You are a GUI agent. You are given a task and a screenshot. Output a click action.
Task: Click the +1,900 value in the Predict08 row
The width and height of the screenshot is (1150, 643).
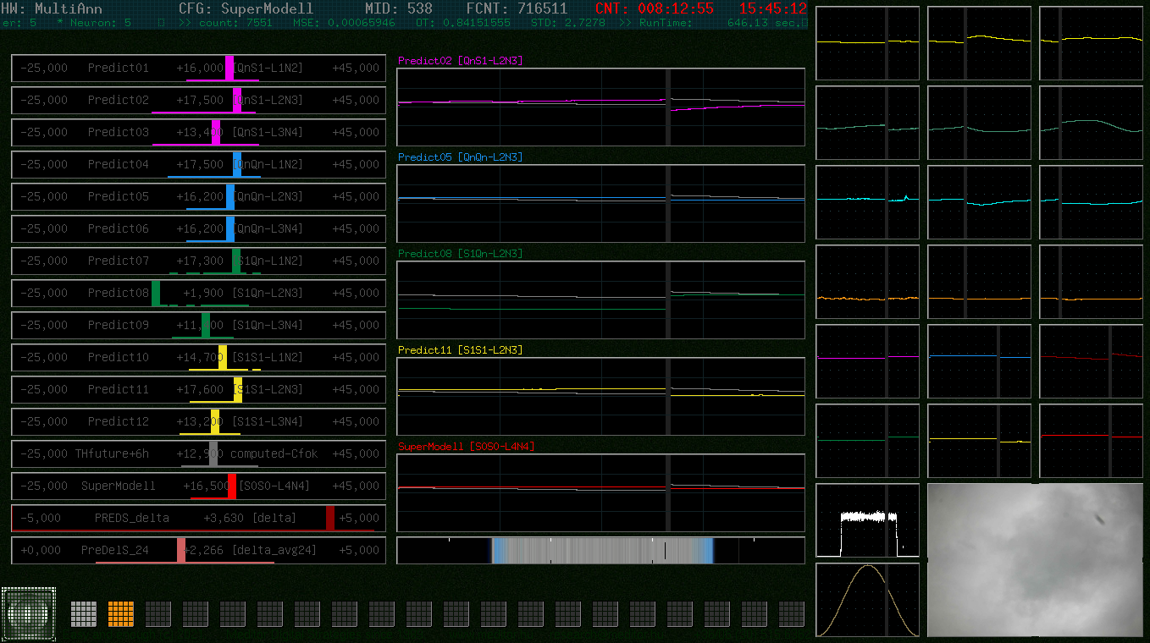click(x=203, y=293)
